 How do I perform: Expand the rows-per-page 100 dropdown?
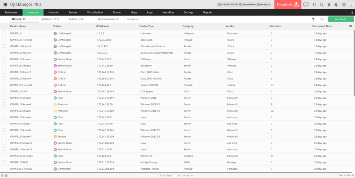[192, 176]
